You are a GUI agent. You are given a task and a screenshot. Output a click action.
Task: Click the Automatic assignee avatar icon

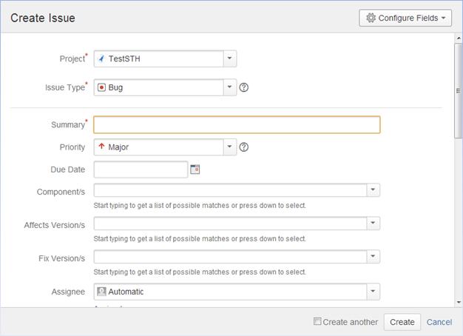102,292
